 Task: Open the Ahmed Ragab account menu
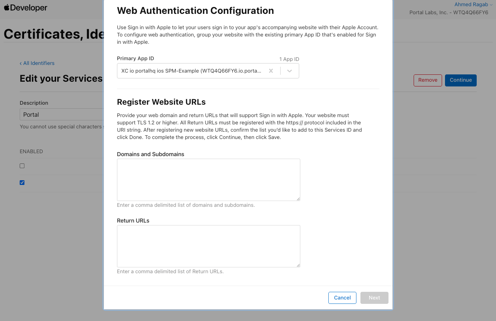[x=473, y=4]
